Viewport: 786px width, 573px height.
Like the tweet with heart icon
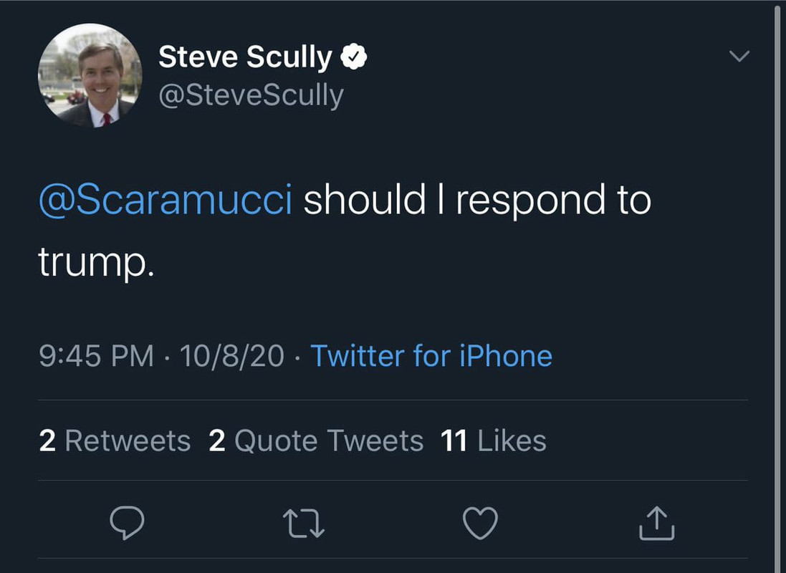click(480, 523)
